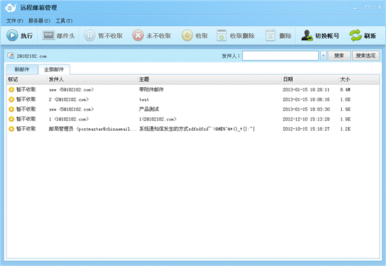The image size is (386, 266).
Task: Click the 发件人 sender input field
Action: pos(280,56)
